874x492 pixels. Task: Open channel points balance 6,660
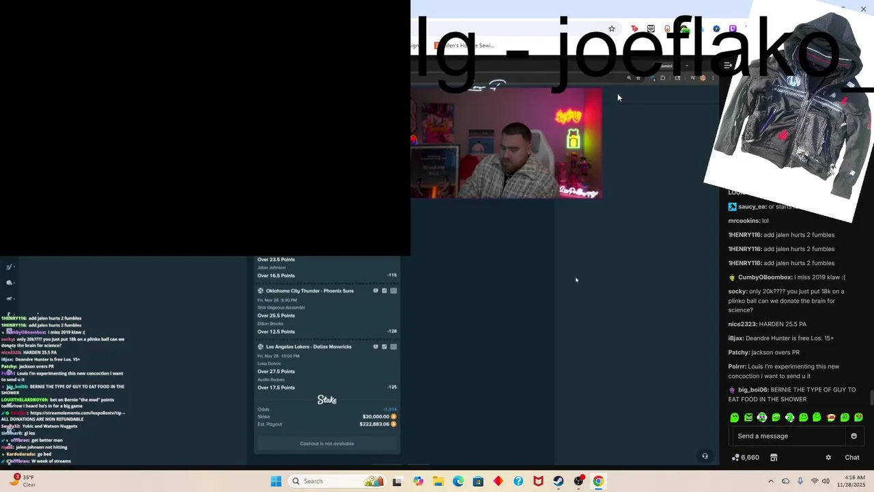746,458
